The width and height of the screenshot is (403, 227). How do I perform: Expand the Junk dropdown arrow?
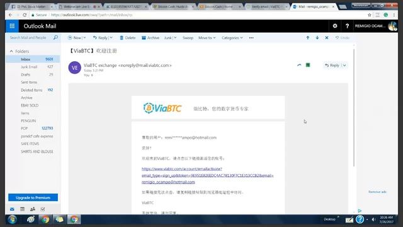175,38
